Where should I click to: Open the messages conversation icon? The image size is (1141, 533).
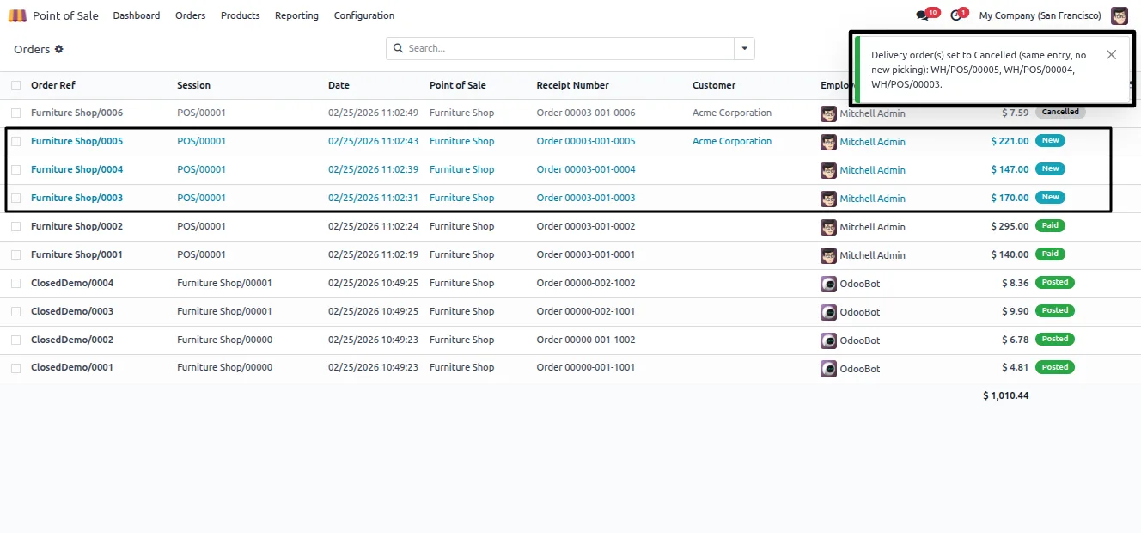(923, 15)
